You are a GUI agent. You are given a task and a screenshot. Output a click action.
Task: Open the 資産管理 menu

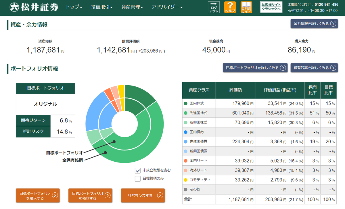point(132,7)
